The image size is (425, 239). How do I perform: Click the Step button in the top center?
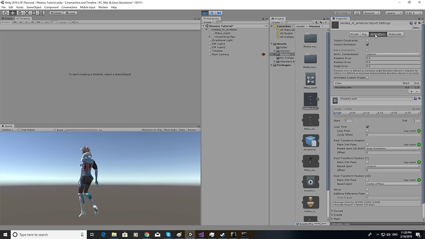coord(219,13)
